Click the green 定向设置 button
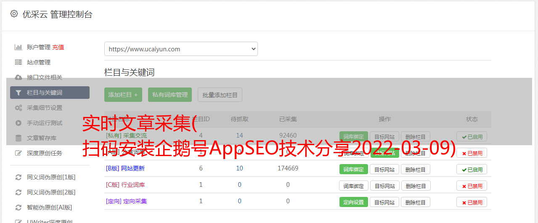Image resolution: width=538 pixels, height=223 pixels. pos(354,202)
